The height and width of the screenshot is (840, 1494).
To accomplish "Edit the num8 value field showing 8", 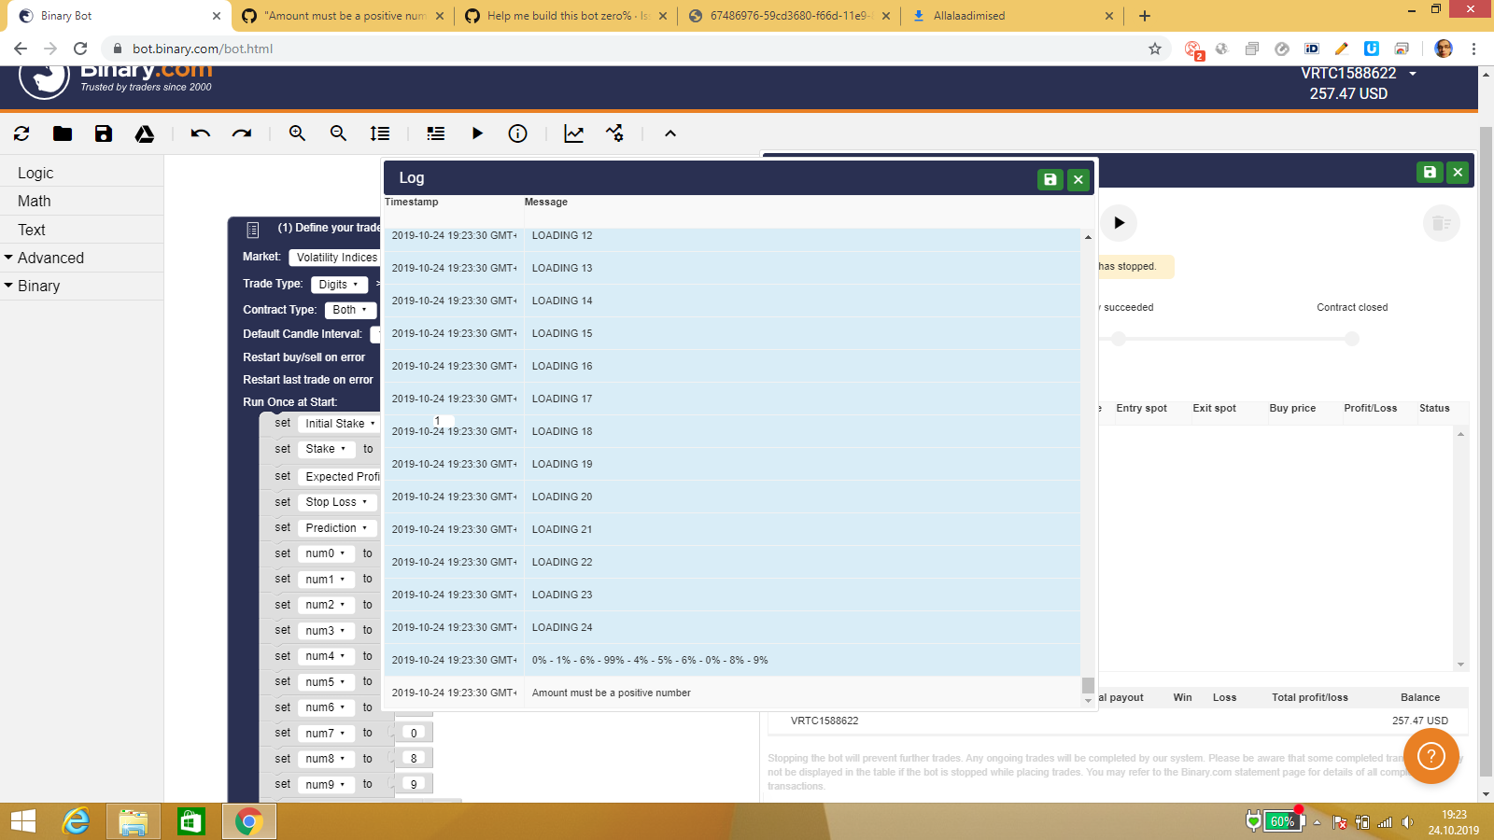I will click(413, 758).
